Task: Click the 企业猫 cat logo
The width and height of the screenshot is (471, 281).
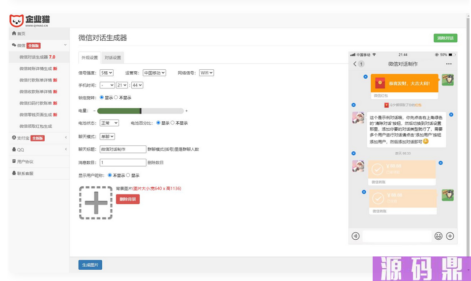Action: [29, 21]
